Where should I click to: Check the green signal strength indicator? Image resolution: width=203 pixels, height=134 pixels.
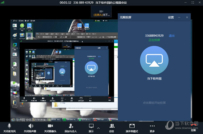click(2, 2)
